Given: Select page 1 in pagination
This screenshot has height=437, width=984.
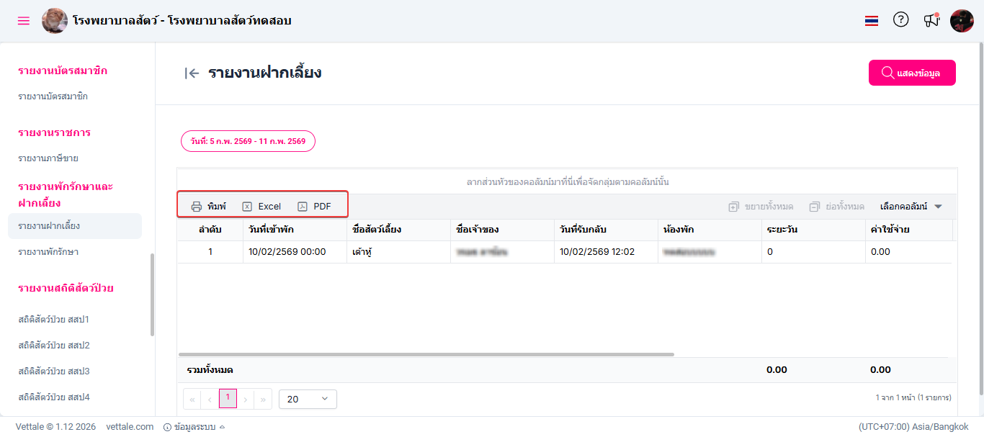Looking at the screenshot, I should point(228,398).
